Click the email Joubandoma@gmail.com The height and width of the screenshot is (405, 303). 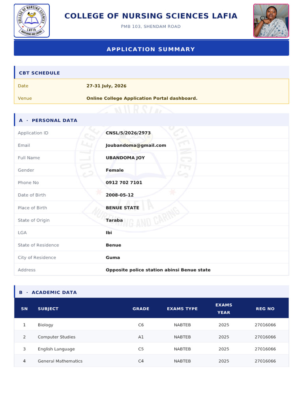[x=136, y=145]
